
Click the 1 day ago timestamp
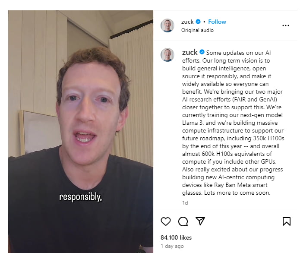[172, 246]
